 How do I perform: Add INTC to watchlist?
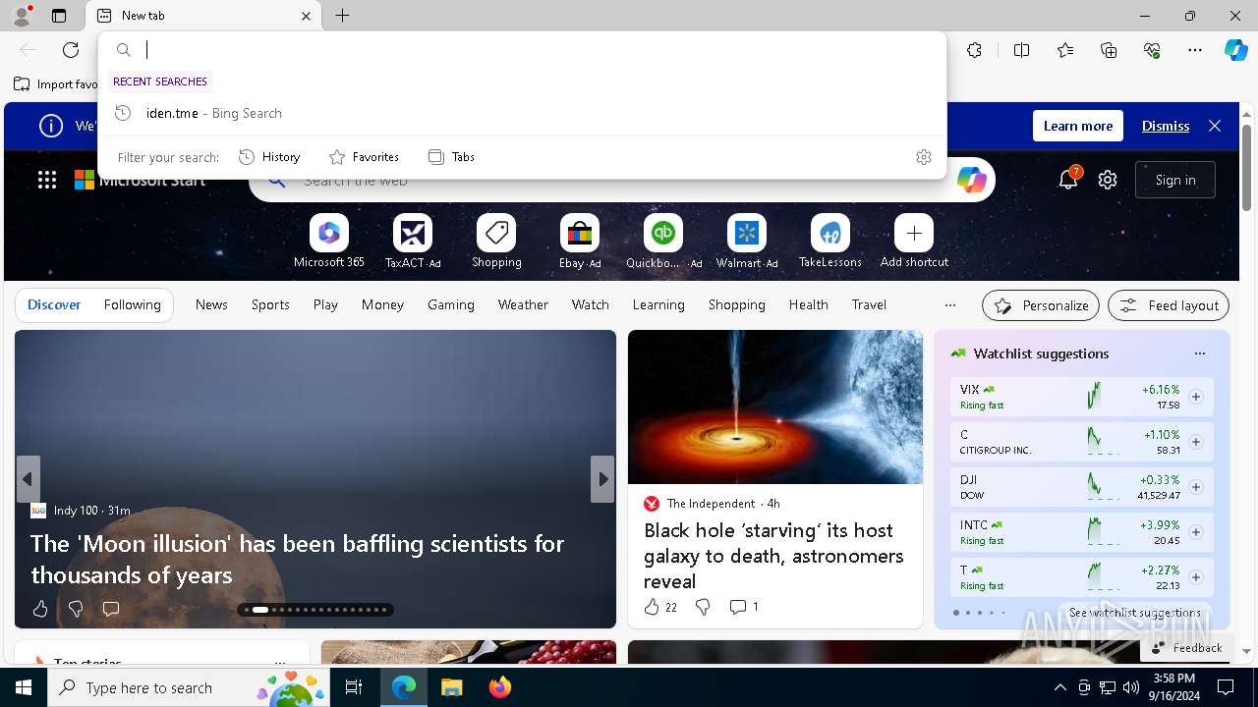pos(1196,532)
